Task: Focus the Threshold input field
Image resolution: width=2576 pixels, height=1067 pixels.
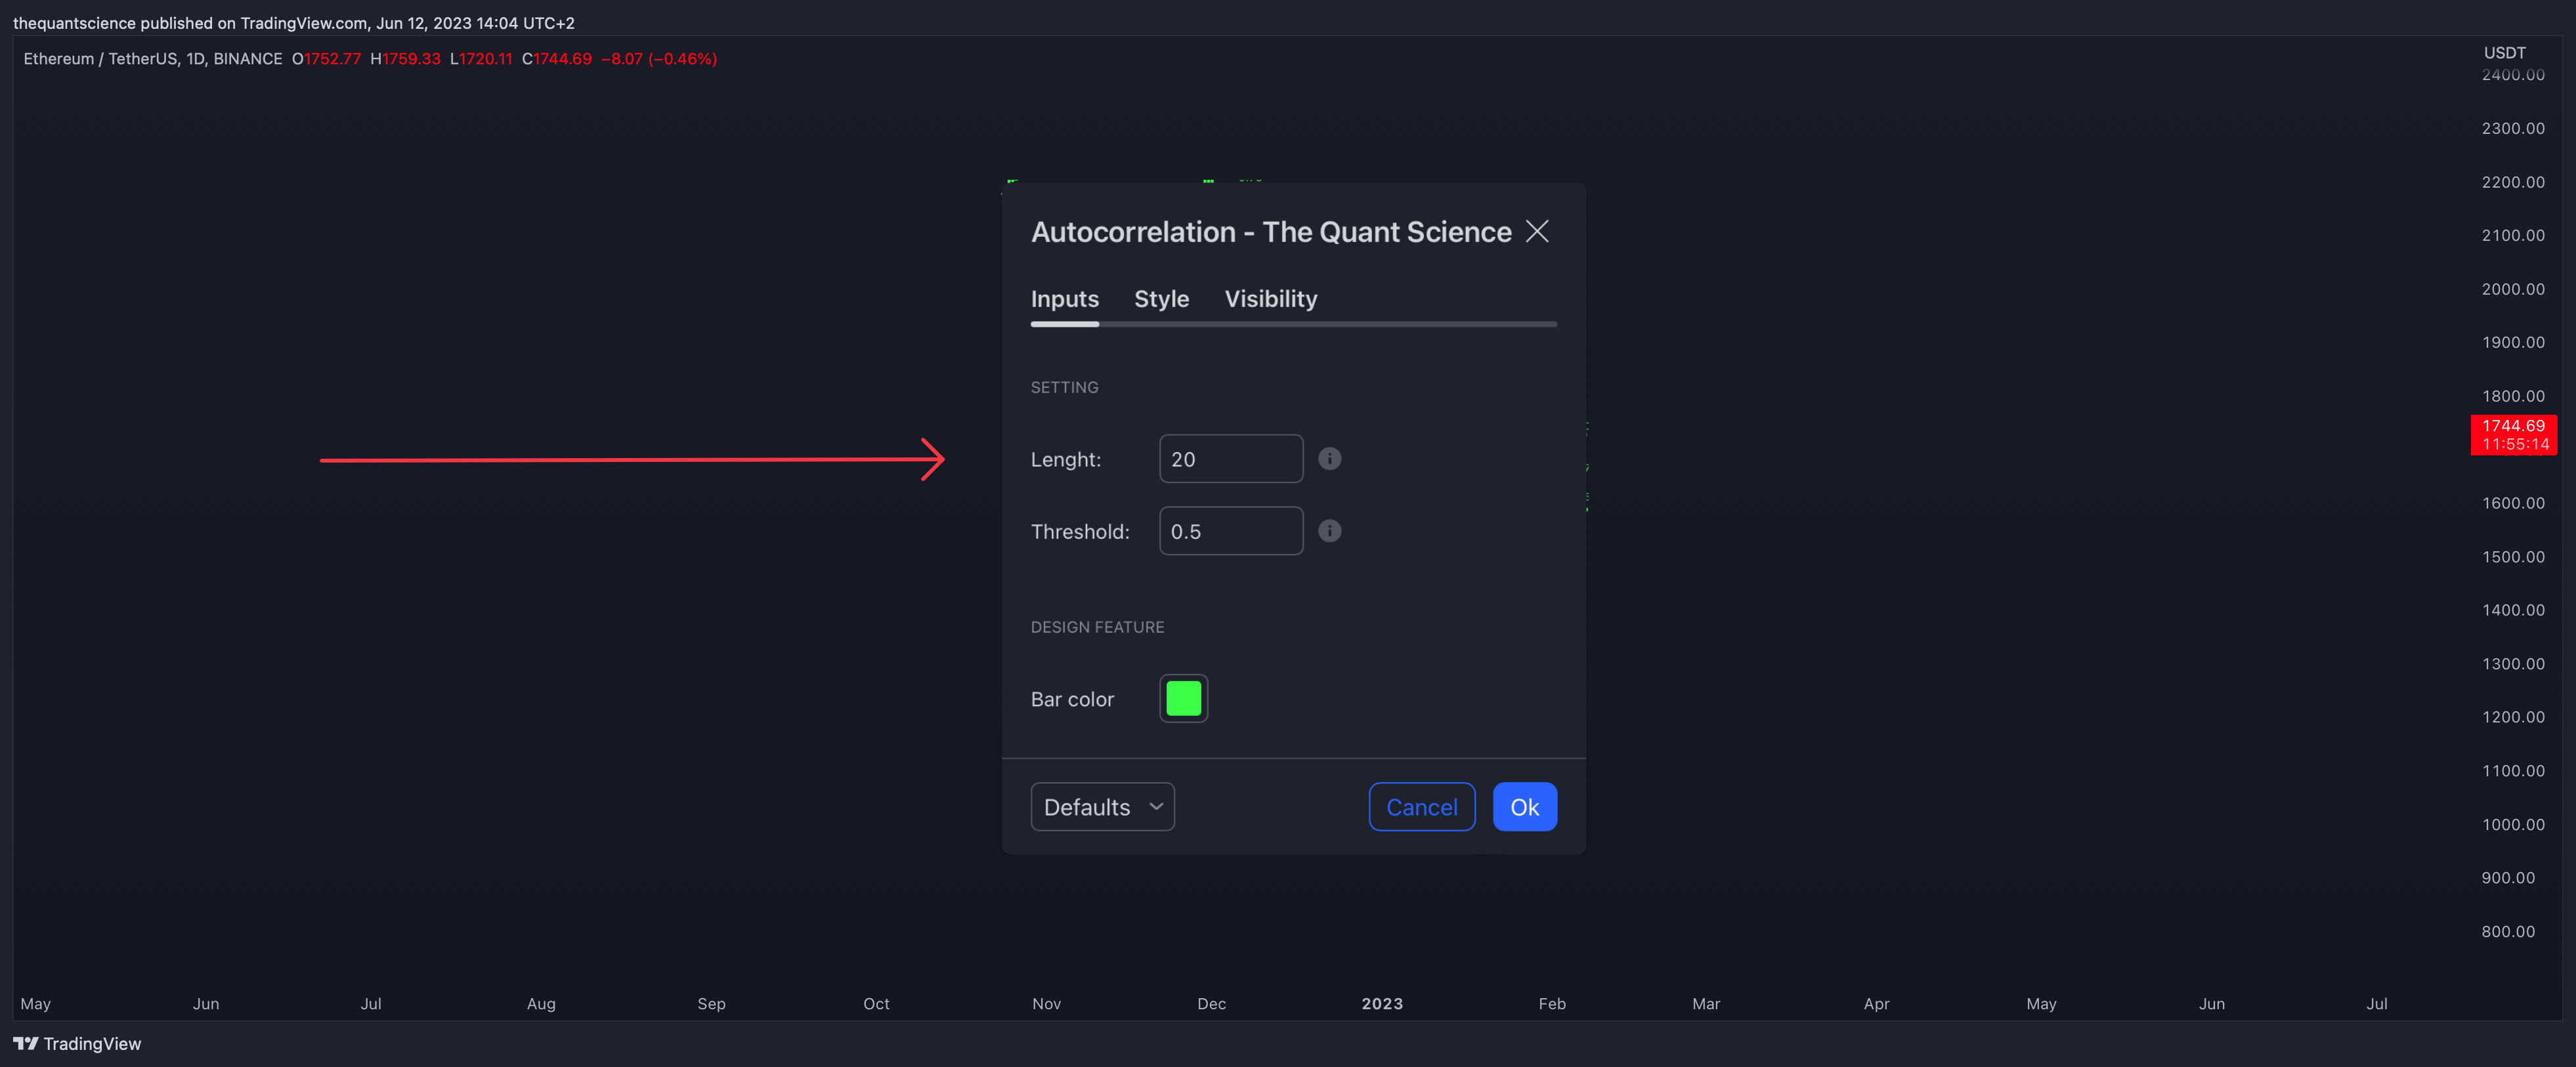Action: point(1230,530)
